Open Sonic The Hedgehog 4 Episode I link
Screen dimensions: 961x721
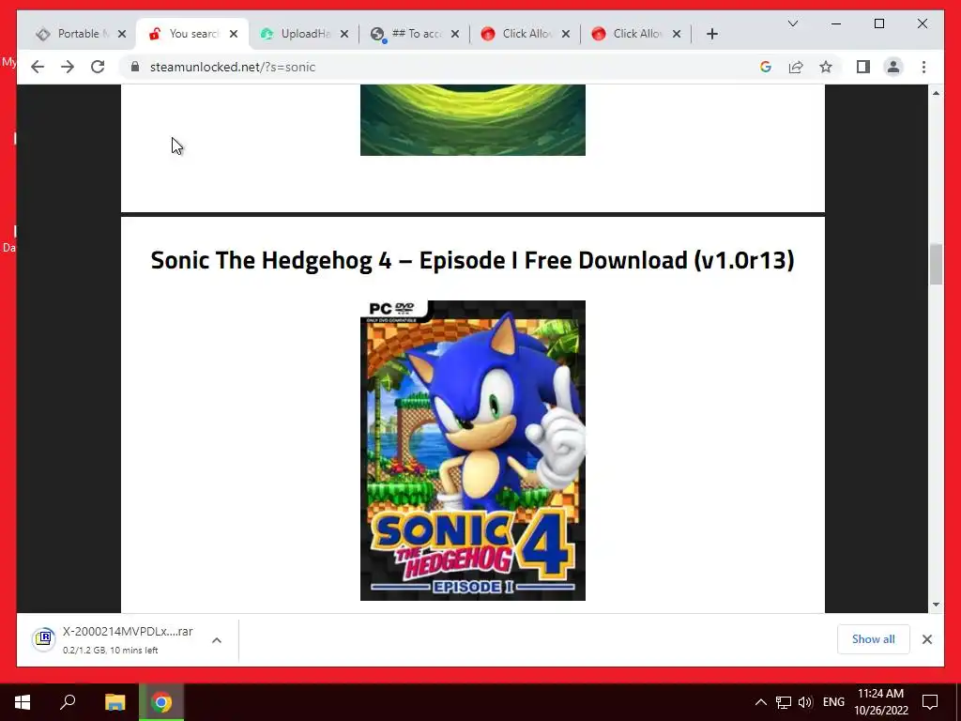[473, 260]
